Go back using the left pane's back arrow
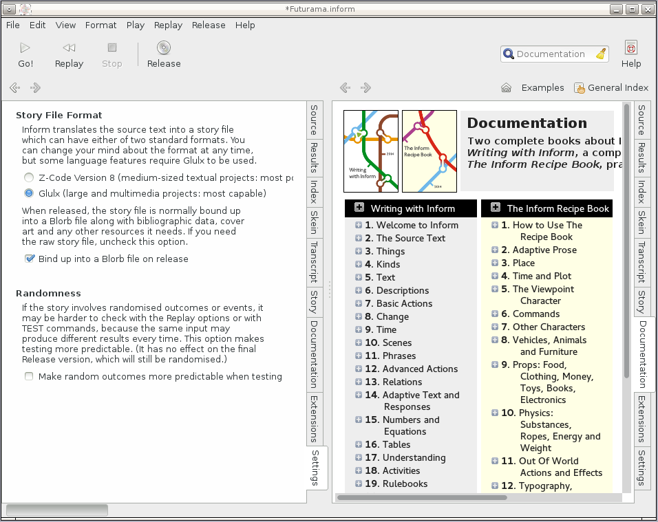The height and width of the screenshot is (522, 658). click(x=14, y=88)
